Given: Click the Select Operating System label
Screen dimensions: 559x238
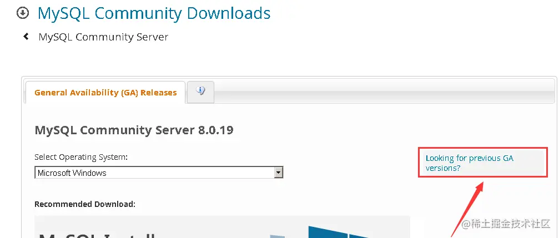Looking at the screenshot, I should click(x=81, y=157).
